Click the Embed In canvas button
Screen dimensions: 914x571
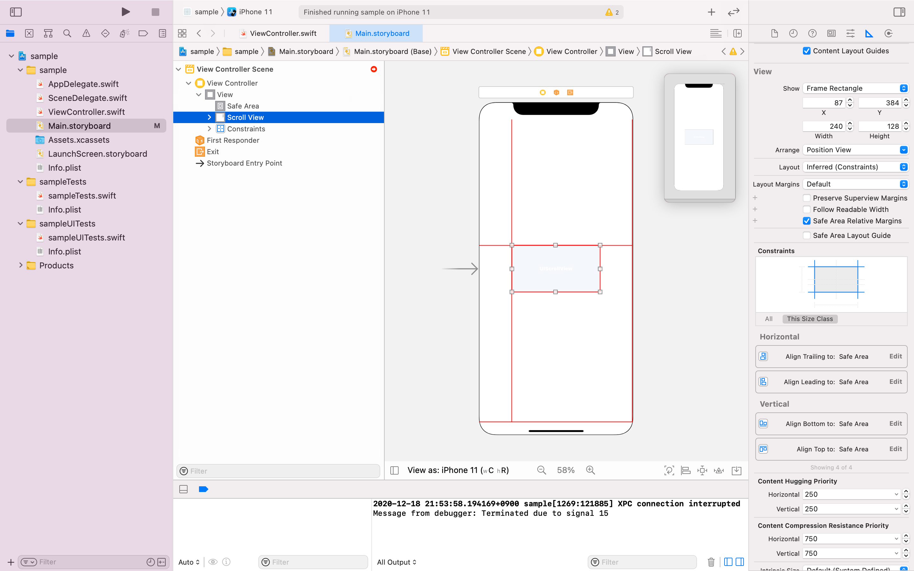[x=737, y=470]
